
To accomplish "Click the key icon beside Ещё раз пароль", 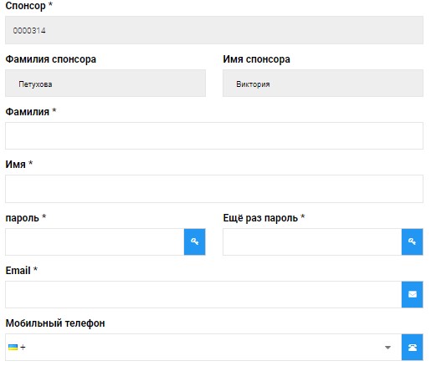I will (412, 241).
